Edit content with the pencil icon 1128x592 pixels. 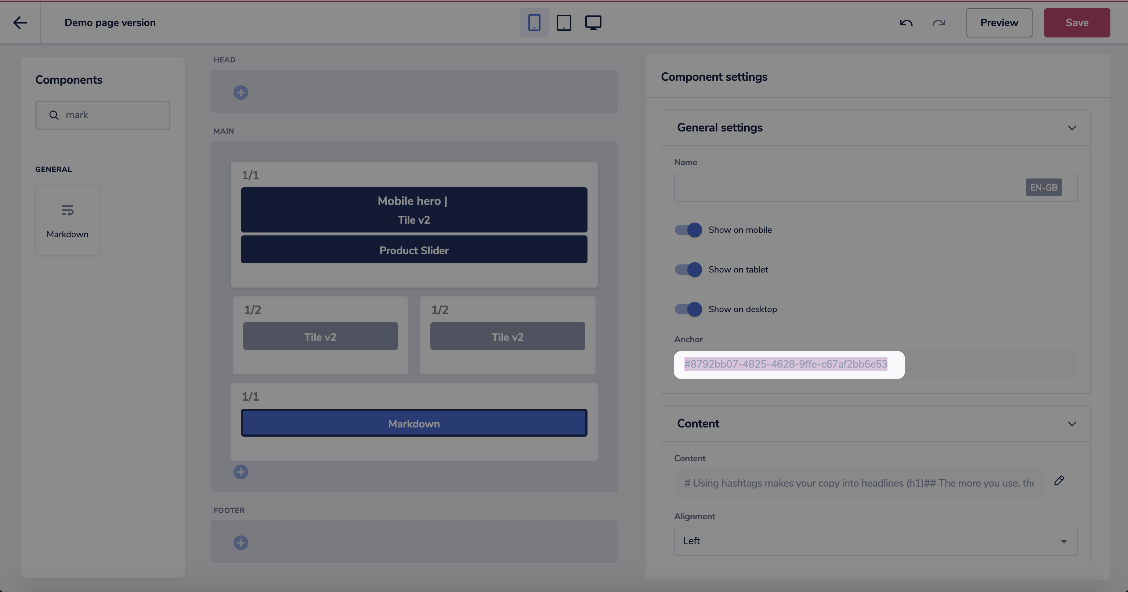[1059, 480]
